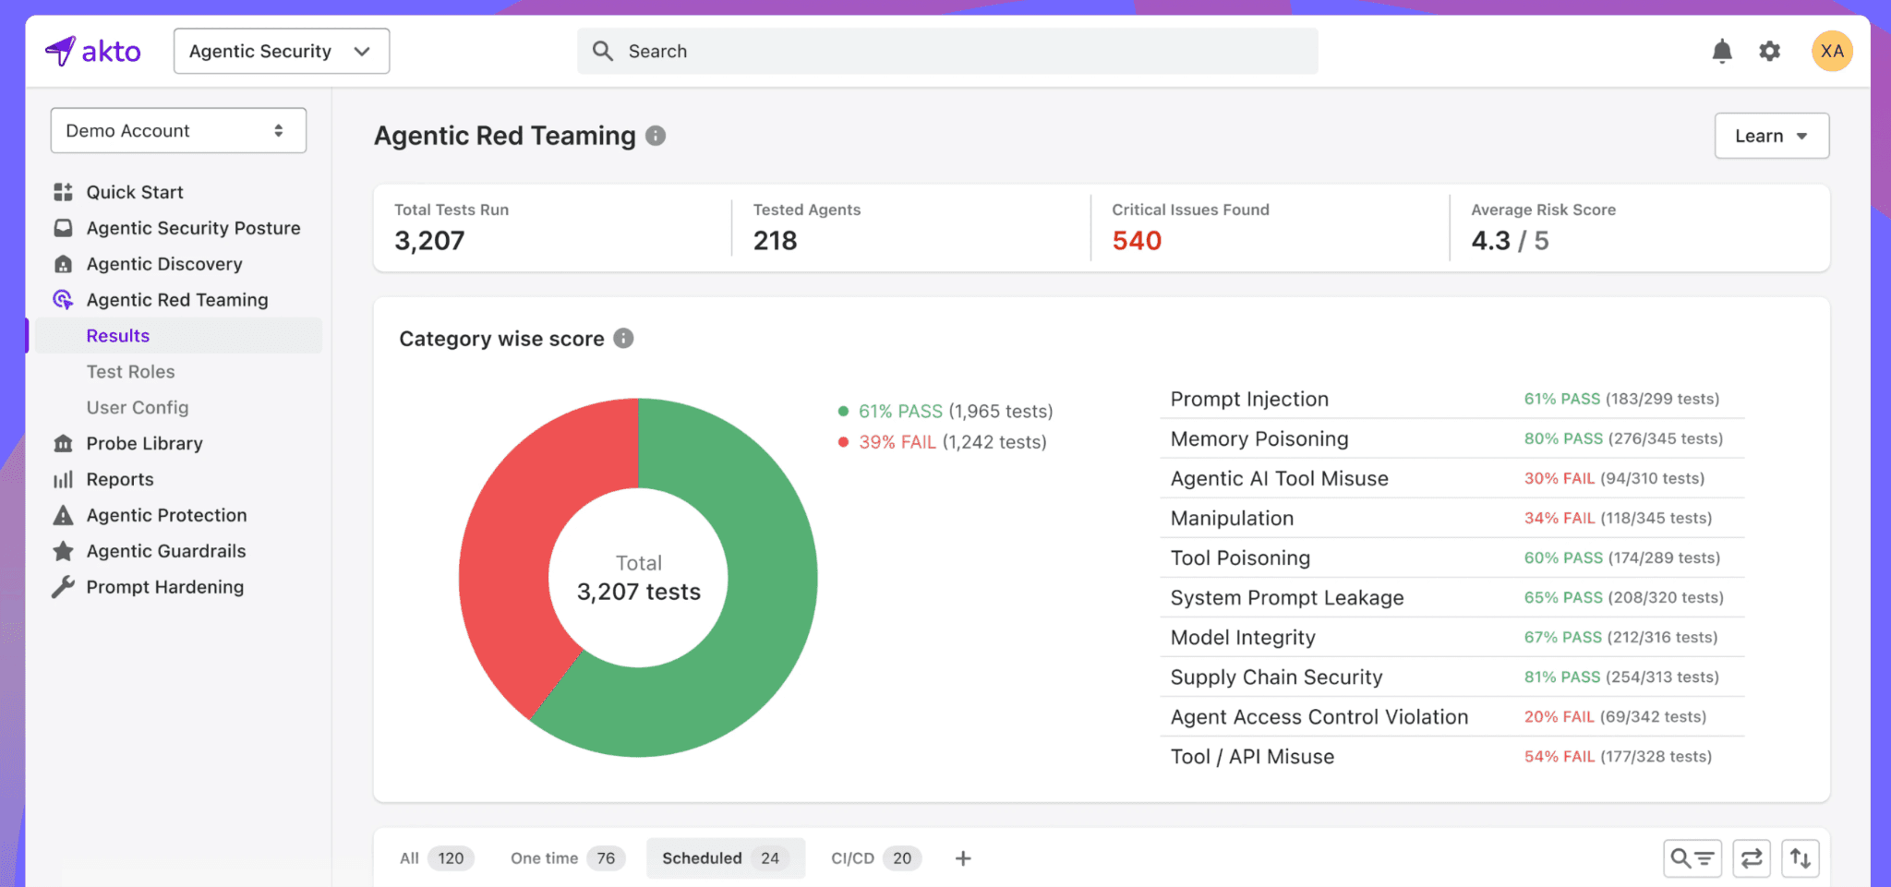Click the Total Tests Run value 3,207
1891x887 pixels.
pyautogui.click(x=429, y=241)
